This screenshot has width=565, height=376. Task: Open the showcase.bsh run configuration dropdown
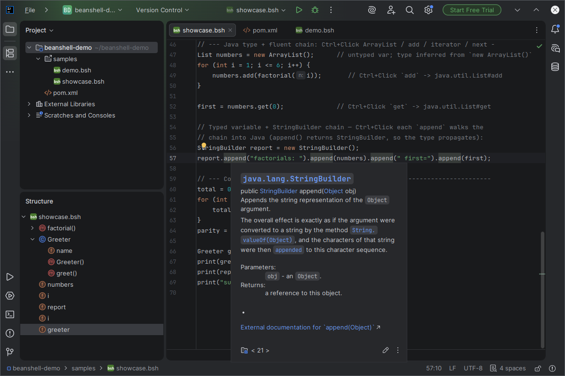pyautogui.click(x=257, y=10)
